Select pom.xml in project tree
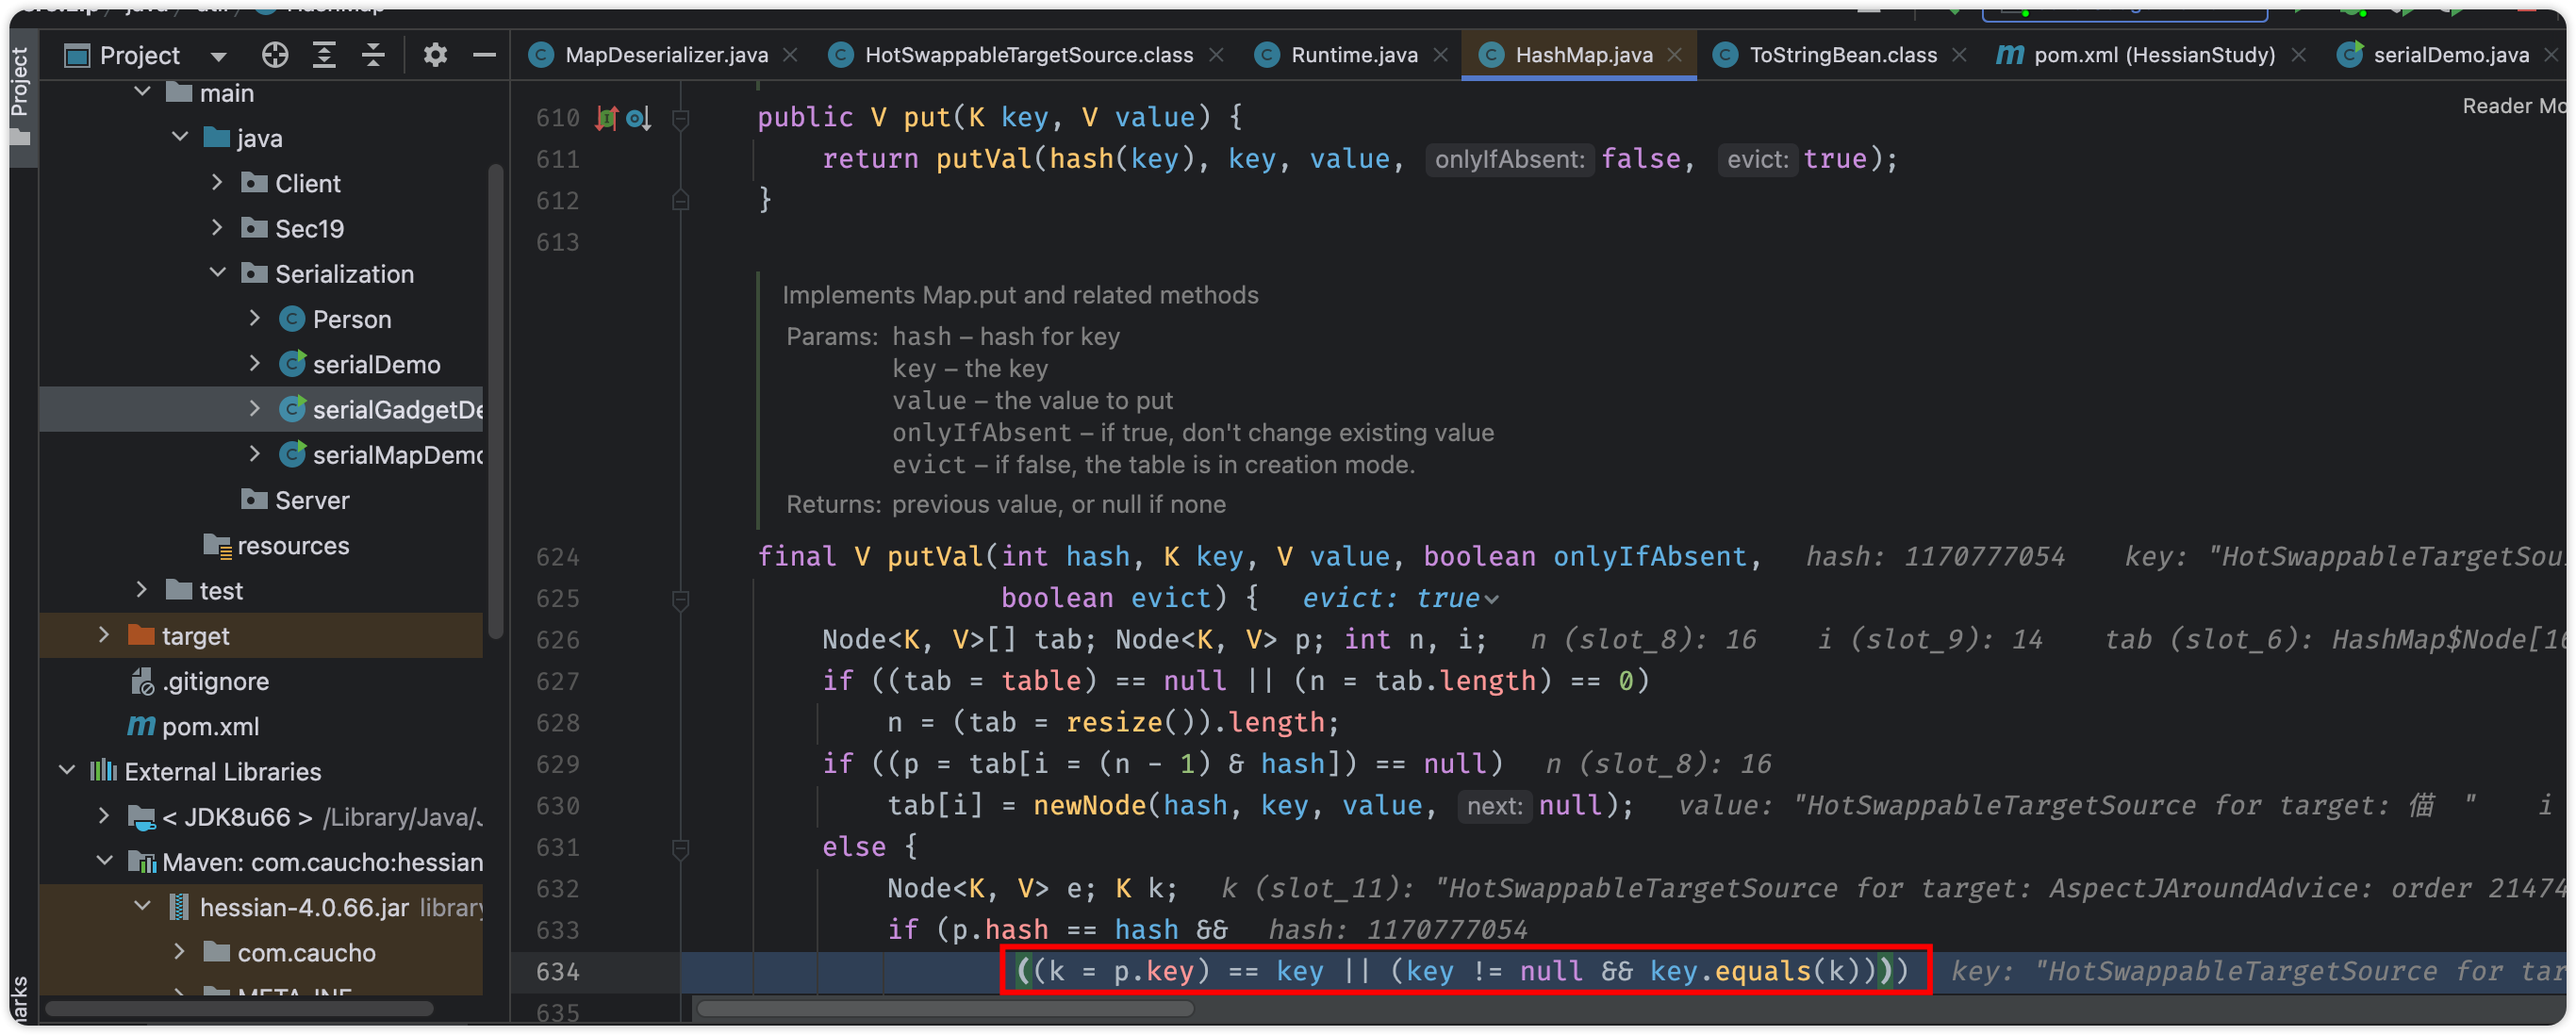The width and height of the screenshot is (2576, 1035). [x=210, y=726]
